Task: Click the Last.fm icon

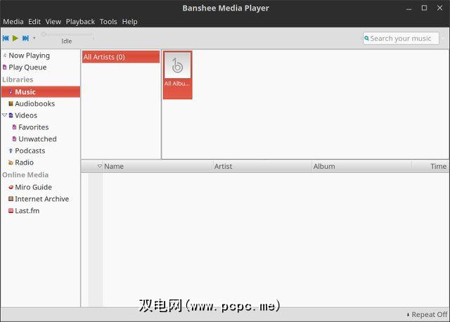Action: (11, 211)
